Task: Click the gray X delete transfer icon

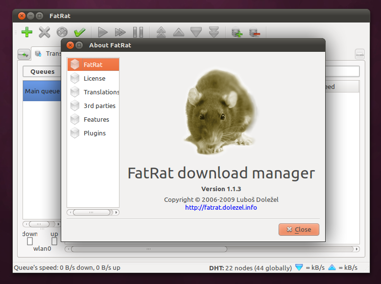Action: [45, 32]
